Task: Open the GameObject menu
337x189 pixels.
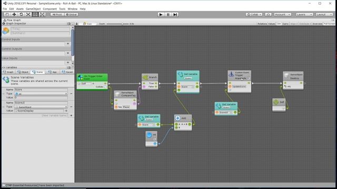Action: [33, 9]
